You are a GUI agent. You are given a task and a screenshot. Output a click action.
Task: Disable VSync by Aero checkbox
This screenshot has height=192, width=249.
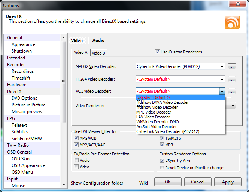162,161
